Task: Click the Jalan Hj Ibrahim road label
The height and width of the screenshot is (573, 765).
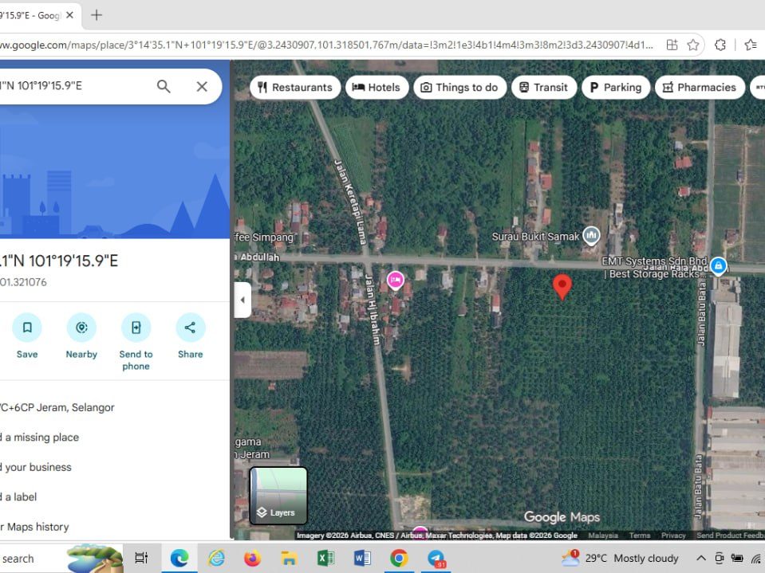Action: tap(373, 309)
